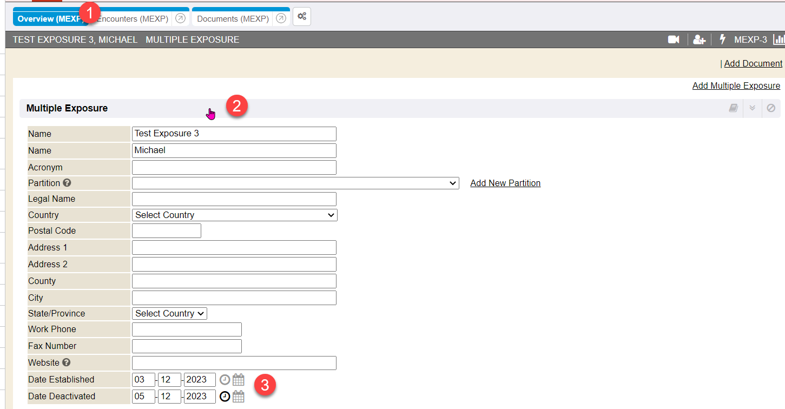This screenshot has height=409, width=785.
Task: Open the bar chart icon in header
Action: (x=779, y=39)
